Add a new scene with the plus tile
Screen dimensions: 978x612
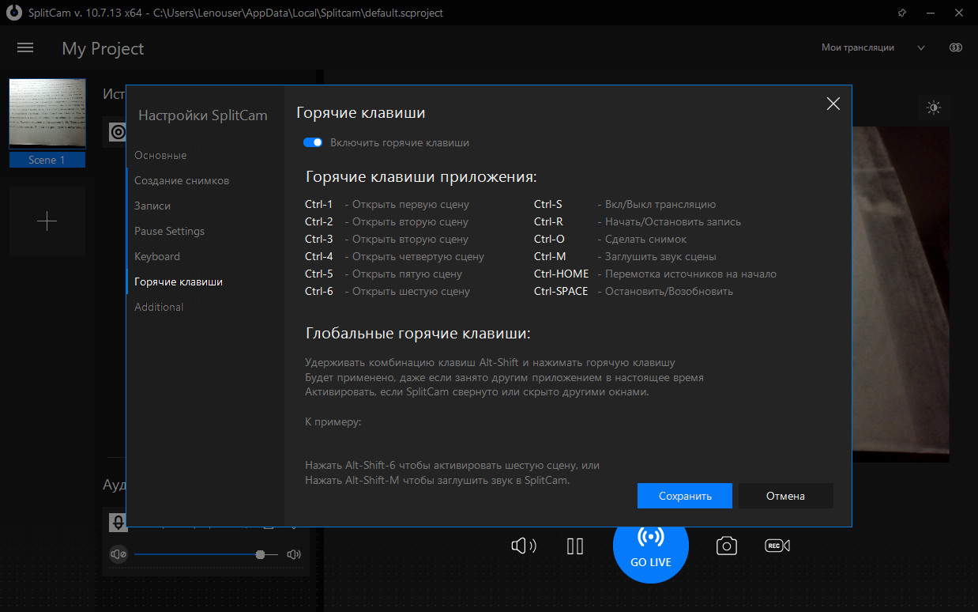(x=47, y=221)
